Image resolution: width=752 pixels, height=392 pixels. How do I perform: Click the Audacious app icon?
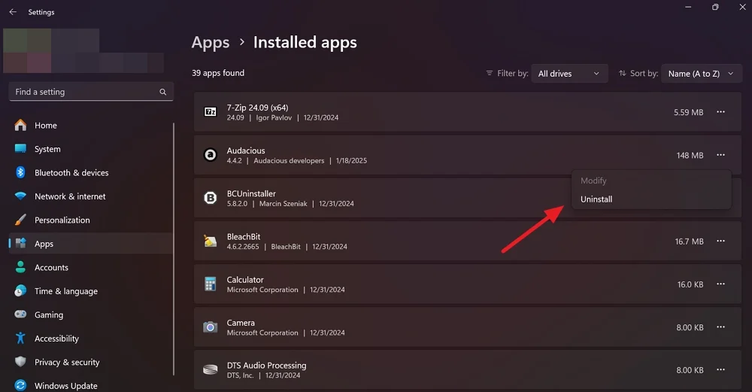pos(211,155)
